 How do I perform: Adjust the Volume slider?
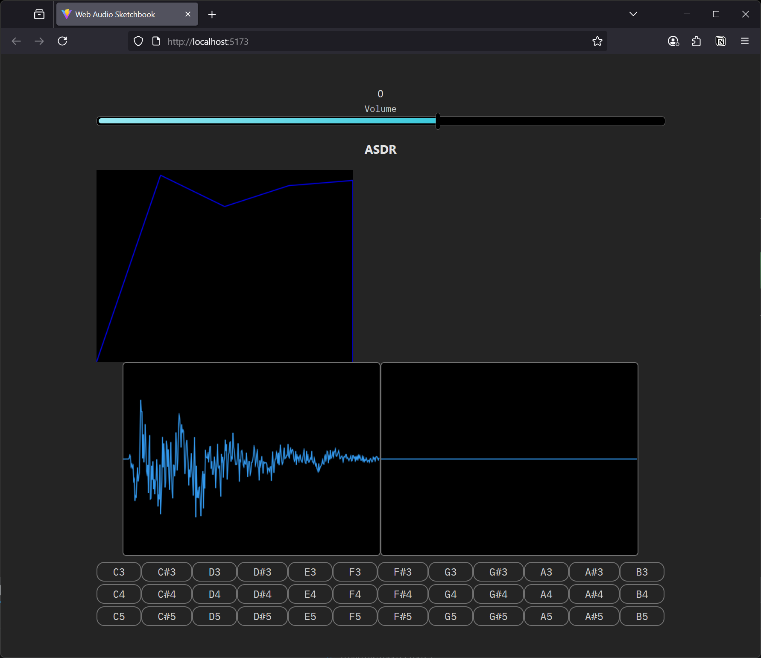(x=438, y=121)
